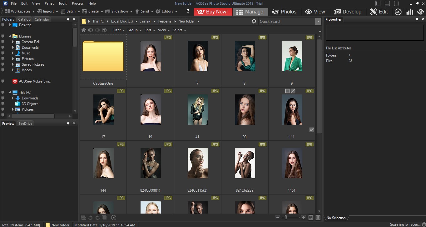Click the checked tag box on image 111

311,129
